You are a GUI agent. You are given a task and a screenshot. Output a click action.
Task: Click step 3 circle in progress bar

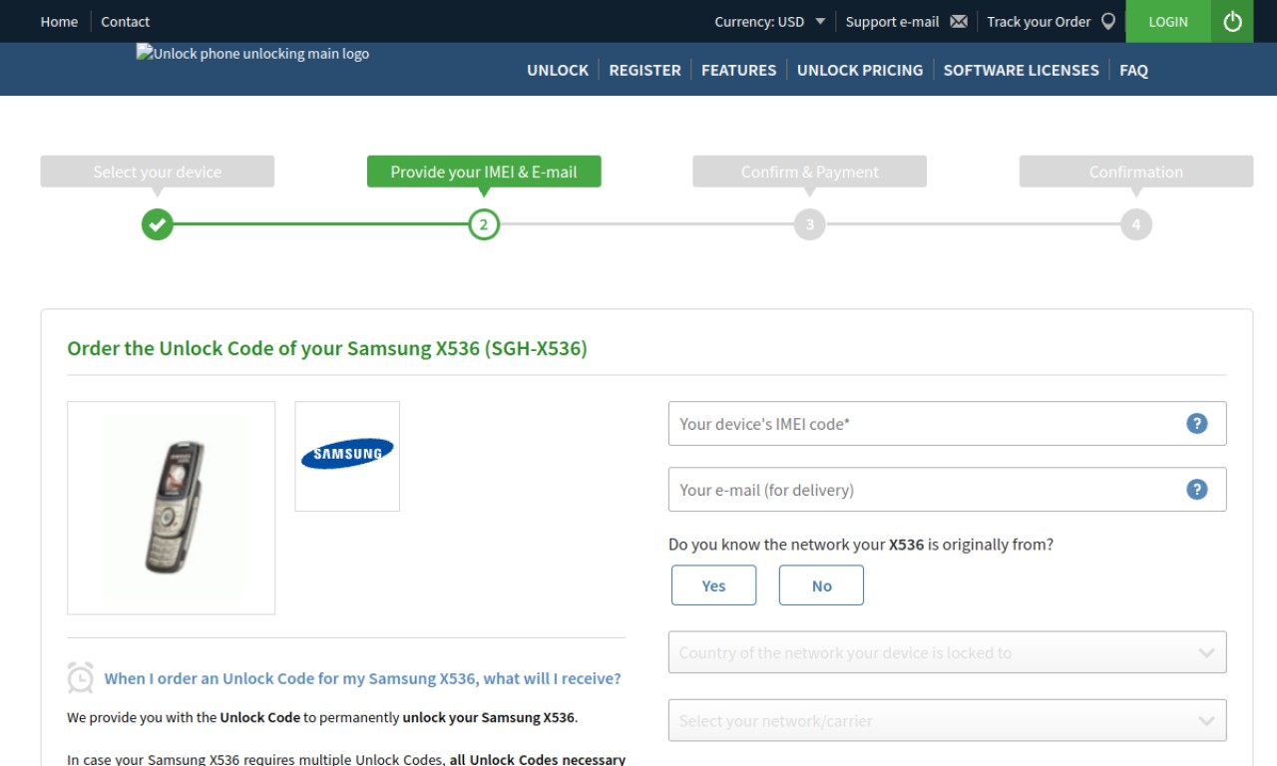(810, 224)
